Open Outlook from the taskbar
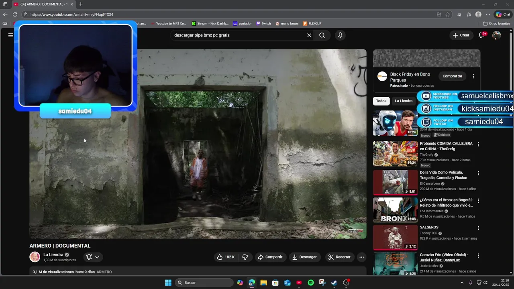The height and width of the screenshot is (289, 514). (x=287, y=283)
